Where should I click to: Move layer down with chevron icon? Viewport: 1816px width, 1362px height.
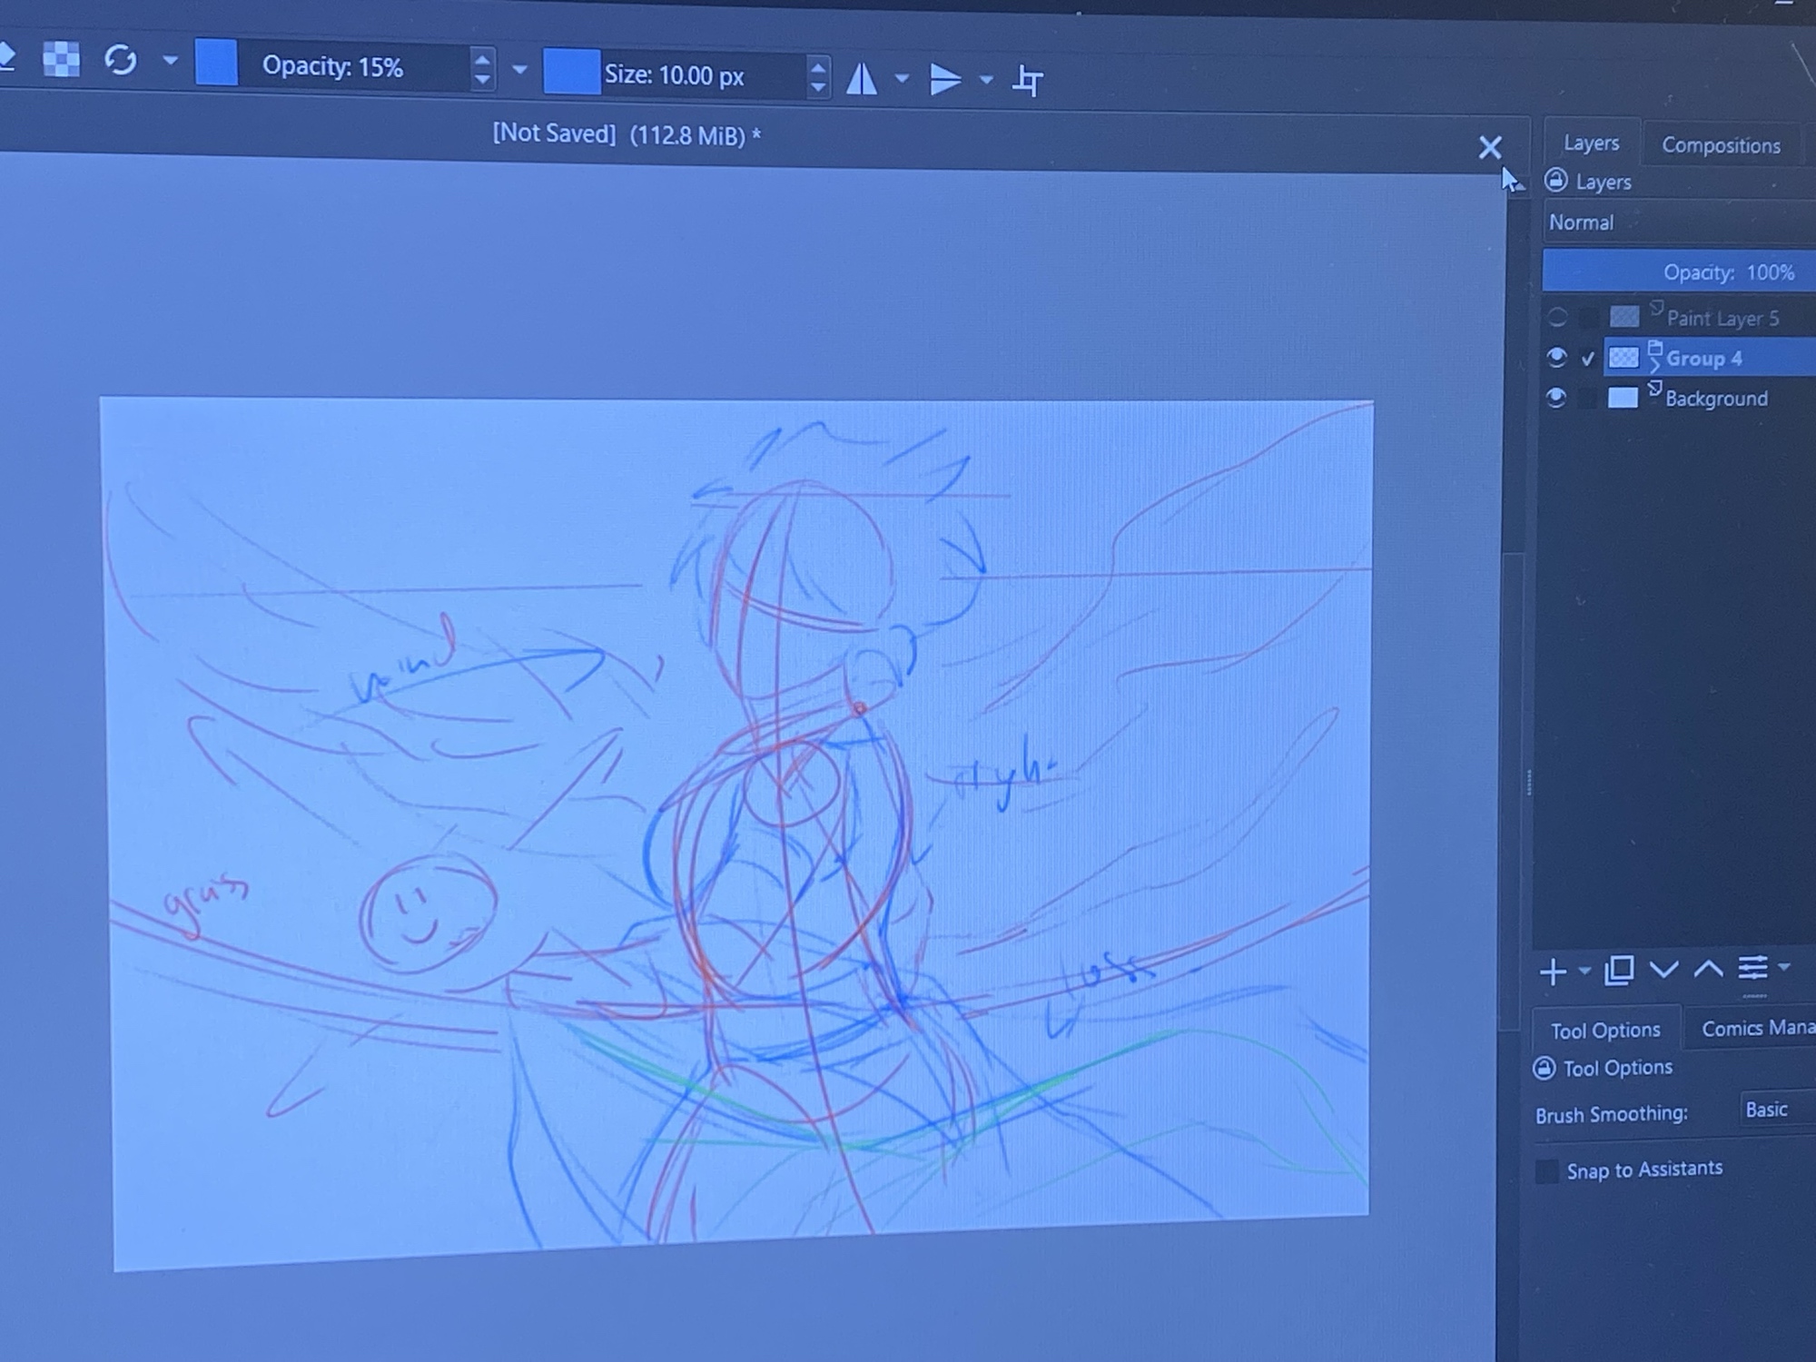(1663, 970)
